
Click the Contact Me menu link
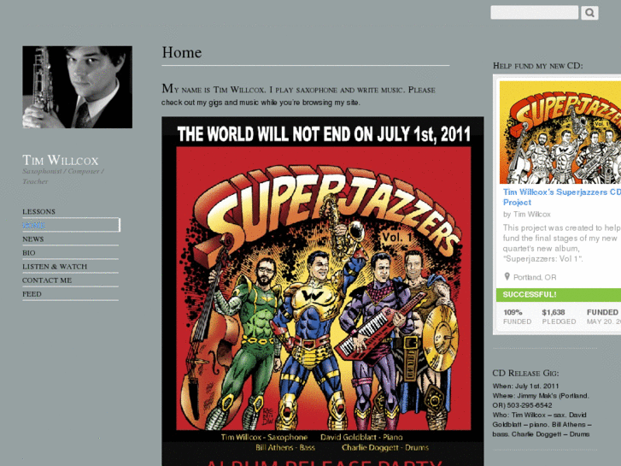[x=47, y=280]
